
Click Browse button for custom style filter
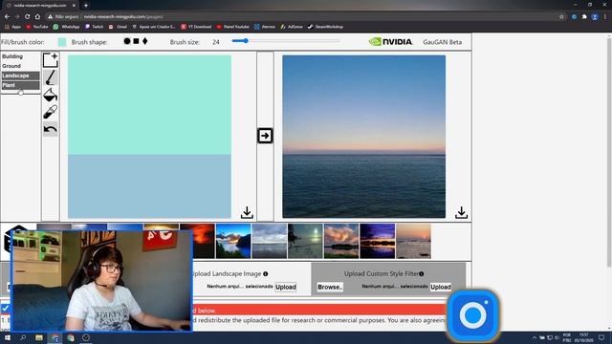pos(330,287)
